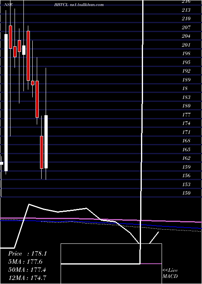Screen dimensions: 202x284
Task: Select the last white candlestick closing near 177
Action: (x=46, y=142)
